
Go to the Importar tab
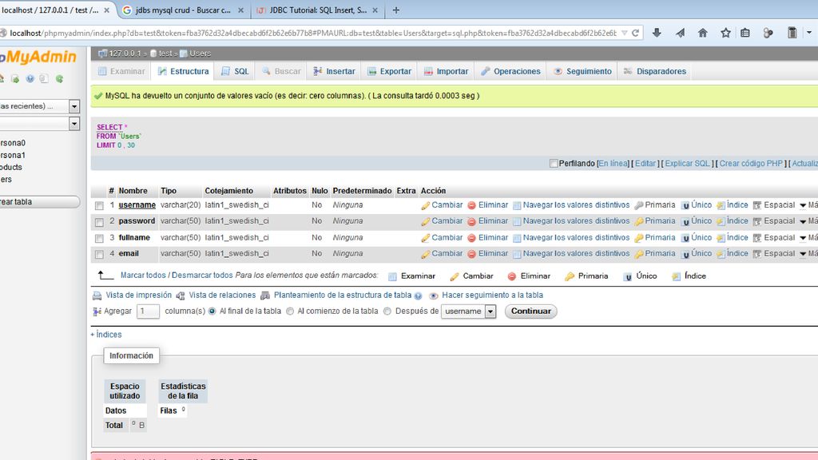(x=446, y=71)
